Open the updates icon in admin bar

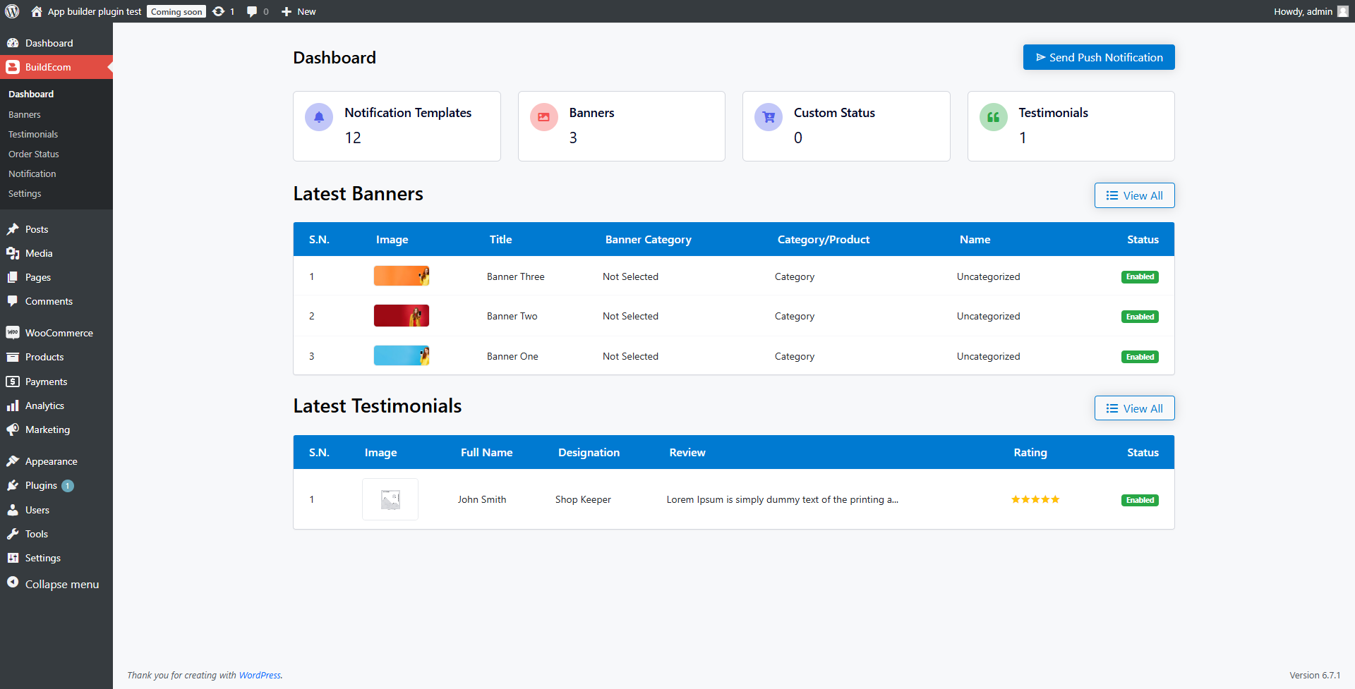click(x=219, y=11)
